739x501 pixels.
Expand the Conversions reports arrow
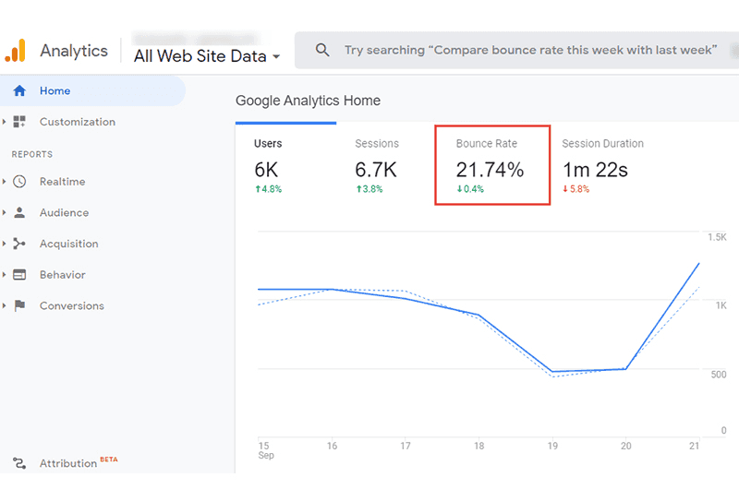5,306
